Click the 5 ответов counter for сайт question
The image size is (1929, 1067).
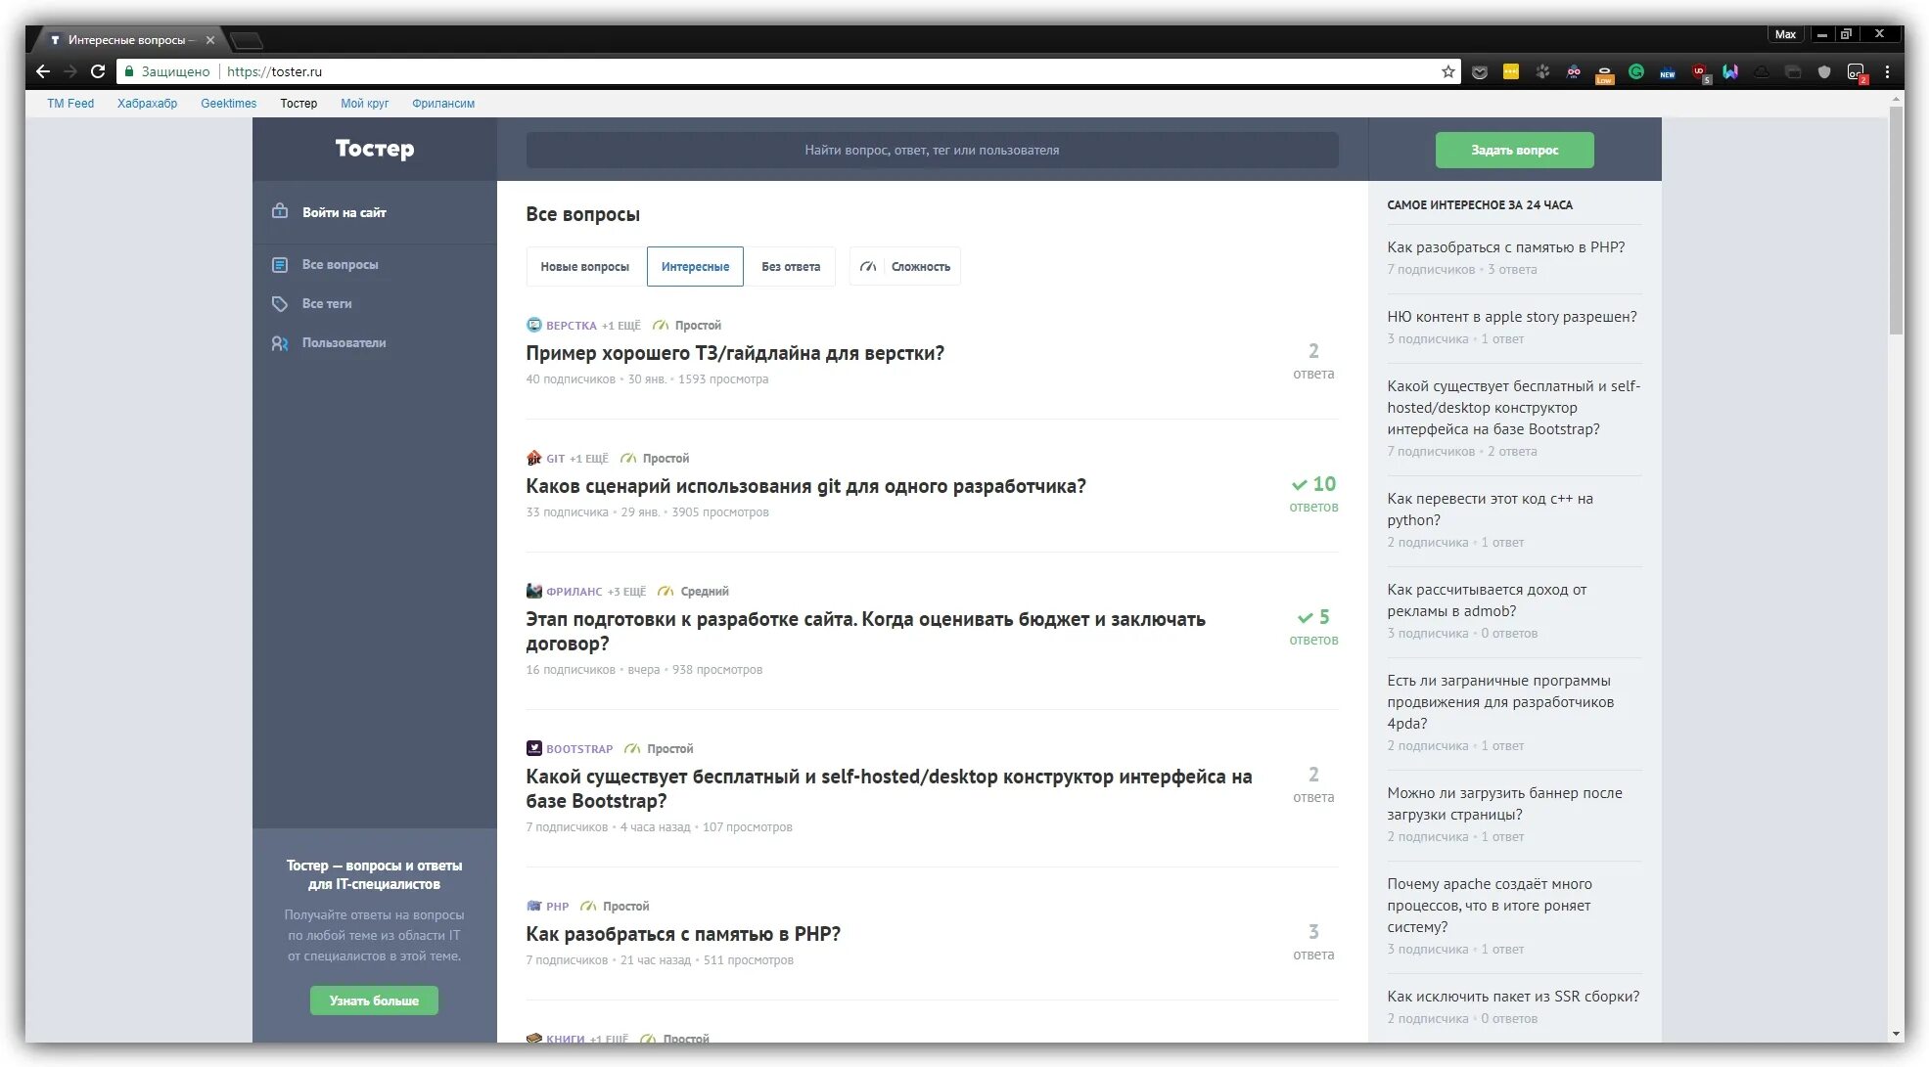click(x=1313, y=627)
